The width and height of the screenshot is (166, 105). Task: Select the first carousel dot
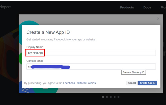103,97
